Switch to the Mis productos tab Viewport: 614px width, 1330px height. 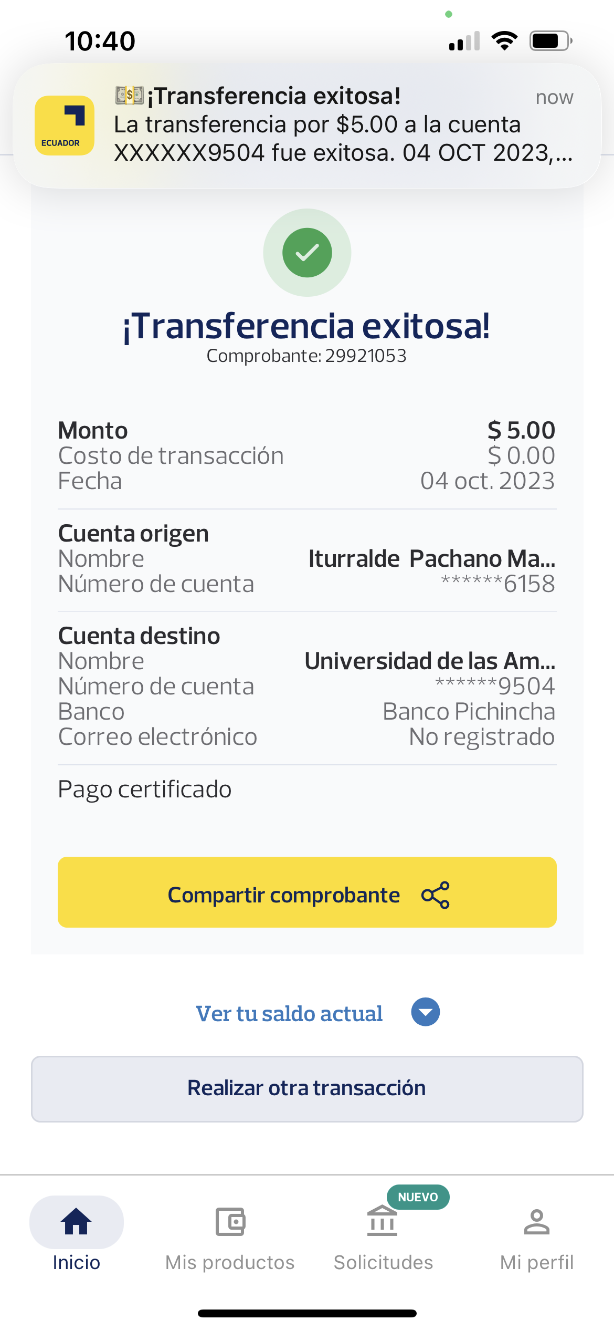click(x=230, y=1262)
